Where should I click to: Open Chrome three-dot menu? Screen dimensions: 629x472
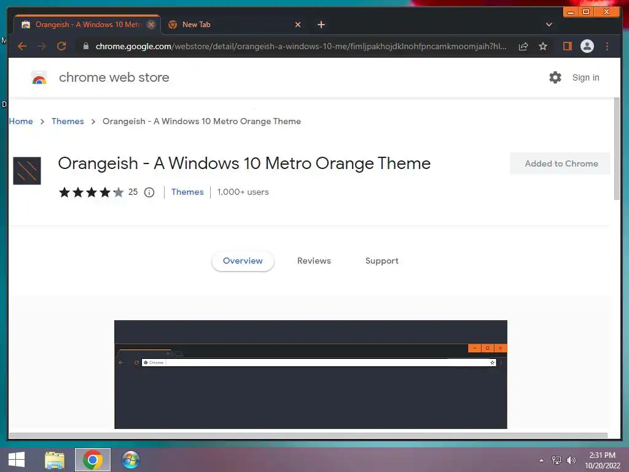[607, 47]
